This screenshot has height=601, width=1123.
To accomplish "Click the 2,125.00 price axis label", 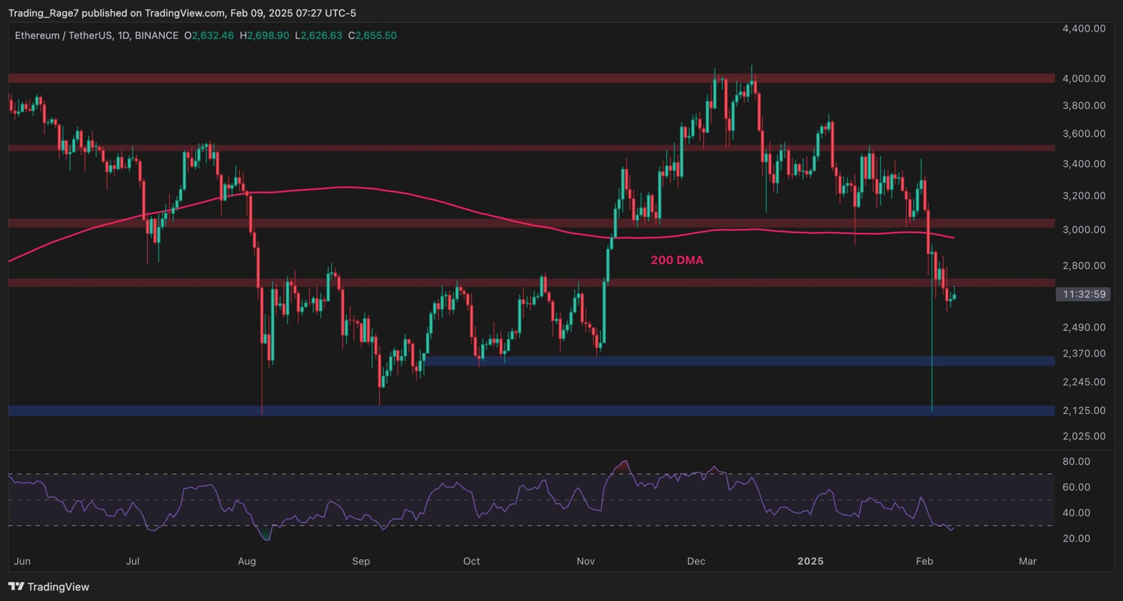I will coord(1084,410).
